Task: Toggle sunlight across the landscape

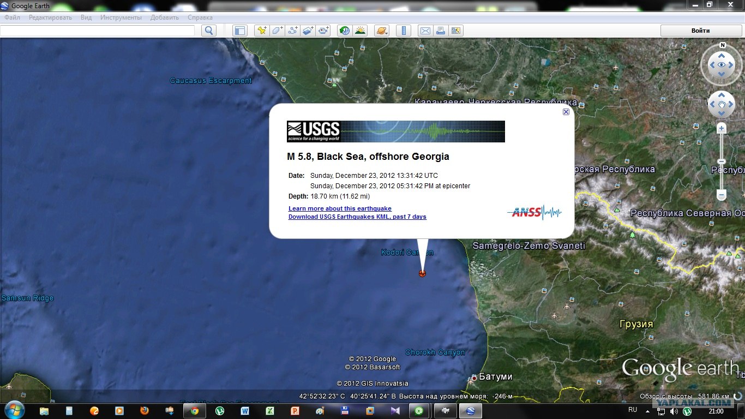Action: [360, 31]
